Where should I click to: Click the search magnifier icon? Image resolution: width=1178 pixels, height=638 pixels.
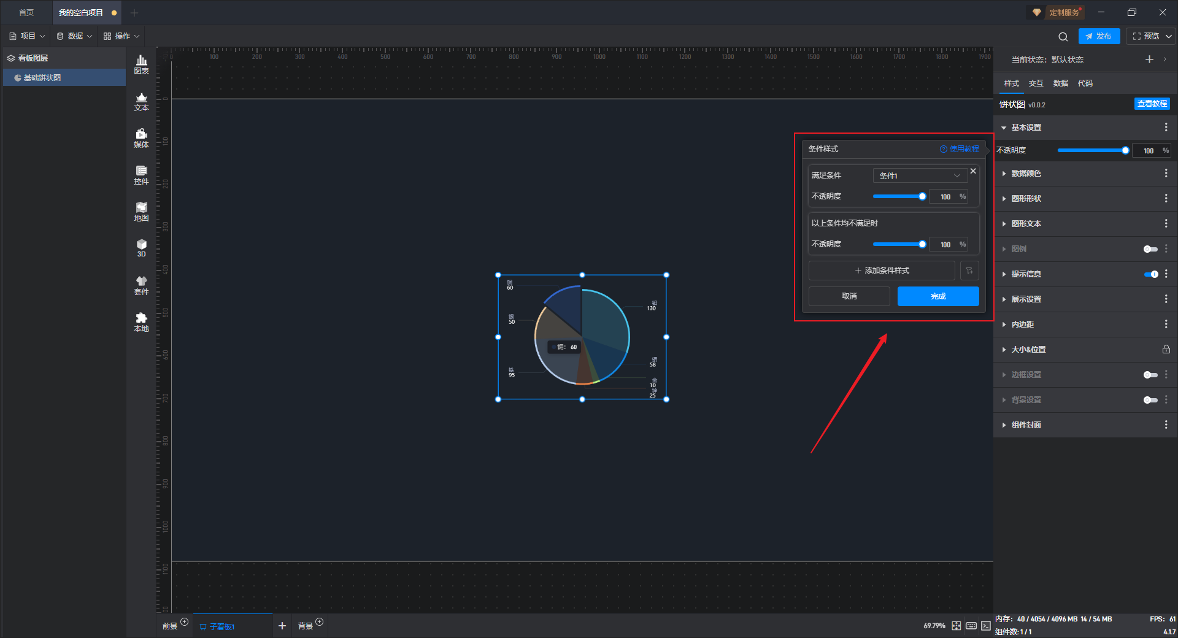[1063, 37]
